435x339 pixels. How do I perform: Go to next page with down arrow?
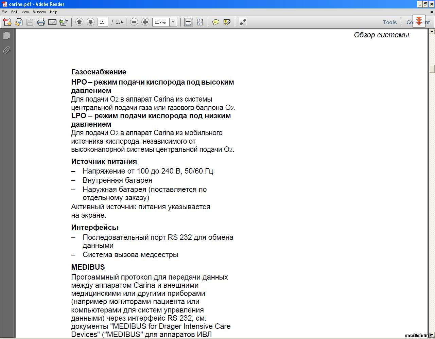[x=90, y=22]
